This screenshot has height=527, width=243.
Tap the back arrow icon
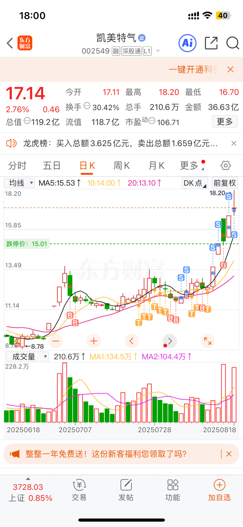(x=10, y=43)
